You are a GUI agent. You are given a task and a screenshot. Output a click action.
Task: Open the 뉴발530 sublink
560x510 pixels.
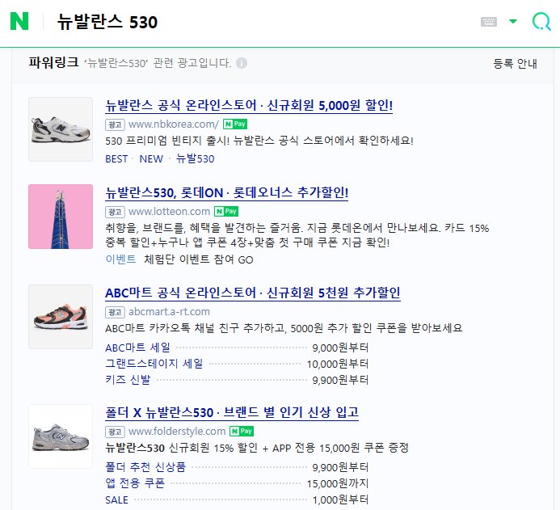pos(196,158)
